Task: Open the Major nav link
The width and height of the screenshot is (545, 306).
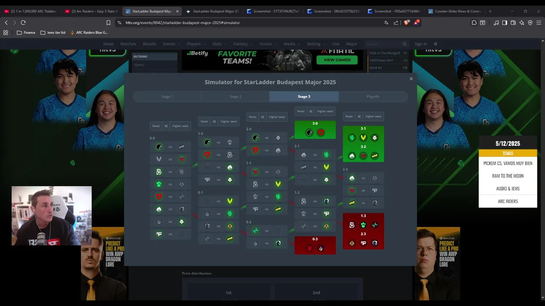Action: pyautogui.click(x=352, y=44)
